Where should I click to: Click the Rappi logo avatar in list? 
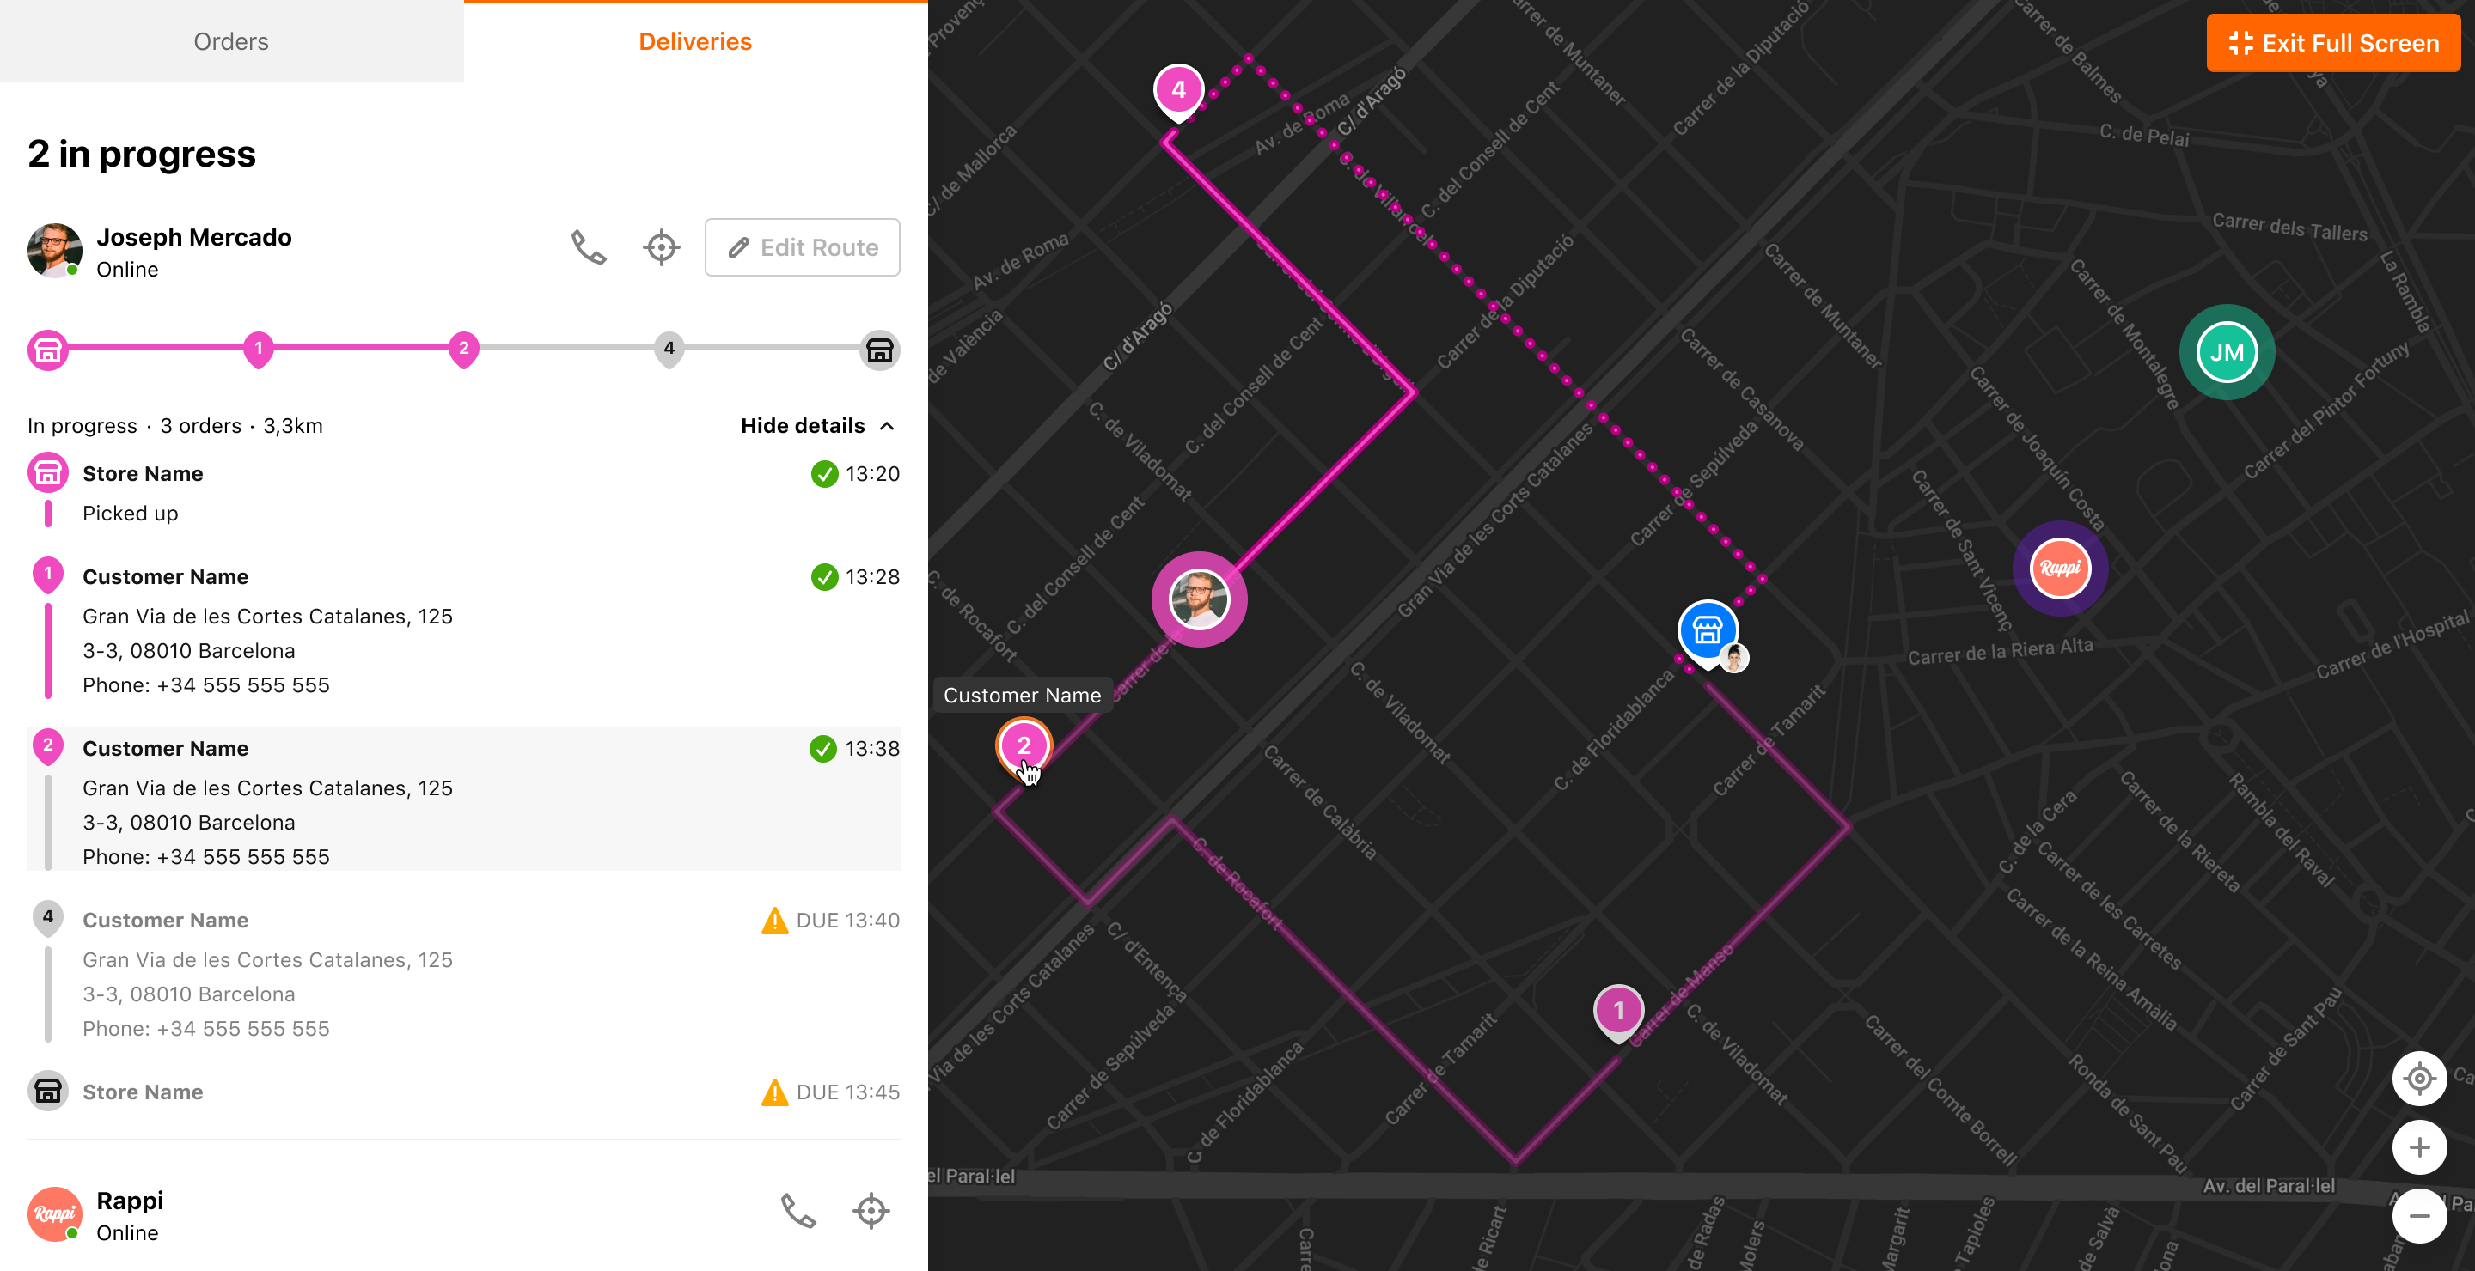pos(54,1214)
